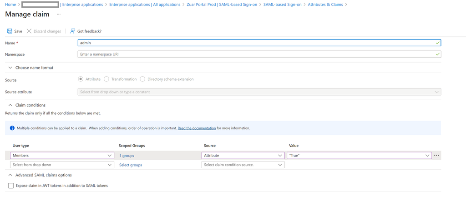Click the Manage claim page title
This screenshot has width=466, height=210.
click(x=27, y=14)
